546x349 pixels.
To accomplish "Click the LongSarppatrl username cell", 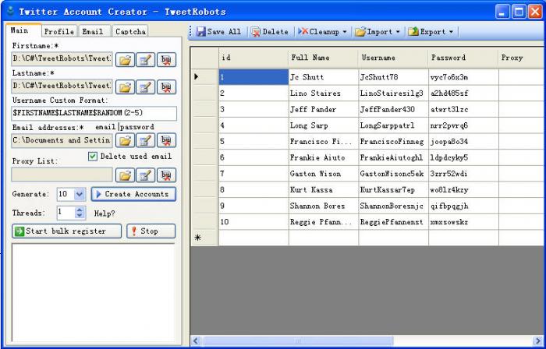I will point(393,125).
